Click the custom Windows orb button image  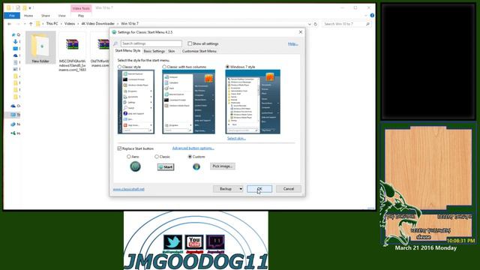[196, 166]
